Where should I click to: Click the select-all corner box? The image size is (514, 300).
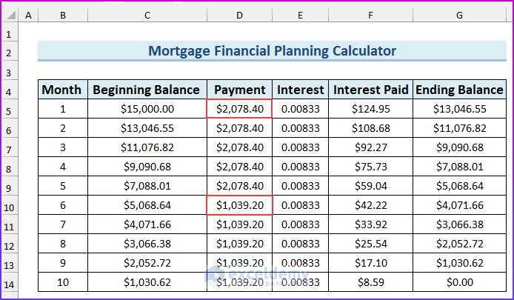[9, 16]
